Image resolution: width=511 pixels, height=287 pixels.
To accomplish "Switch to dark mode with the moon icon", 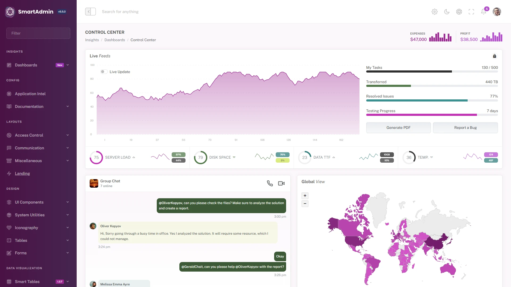I will 447,12.
